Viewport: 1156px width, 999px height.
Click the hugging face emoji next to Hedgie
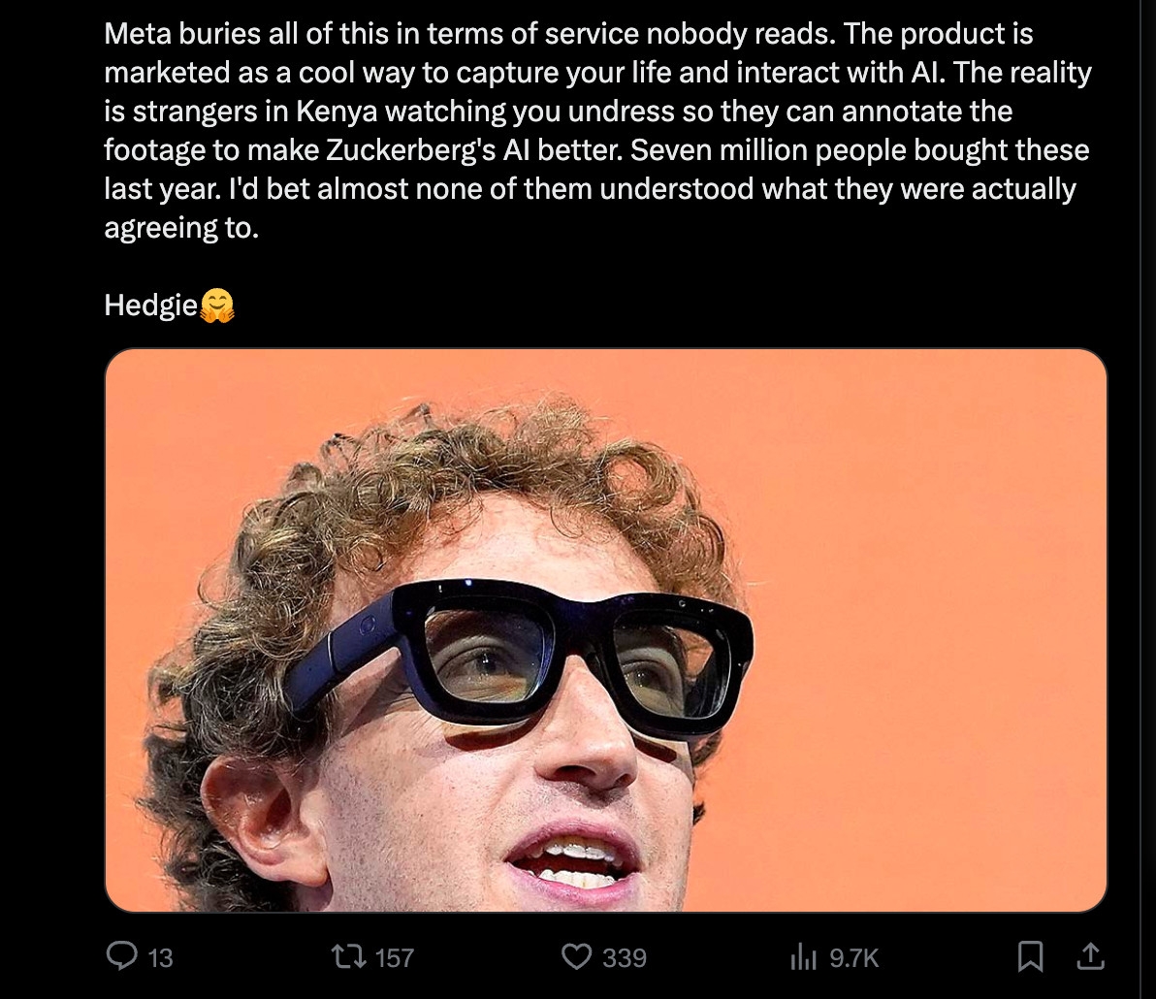217,306
